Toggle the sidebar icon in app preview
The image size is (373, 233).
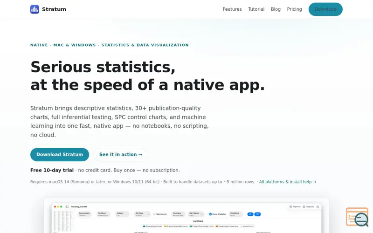(x=67, y=206)
